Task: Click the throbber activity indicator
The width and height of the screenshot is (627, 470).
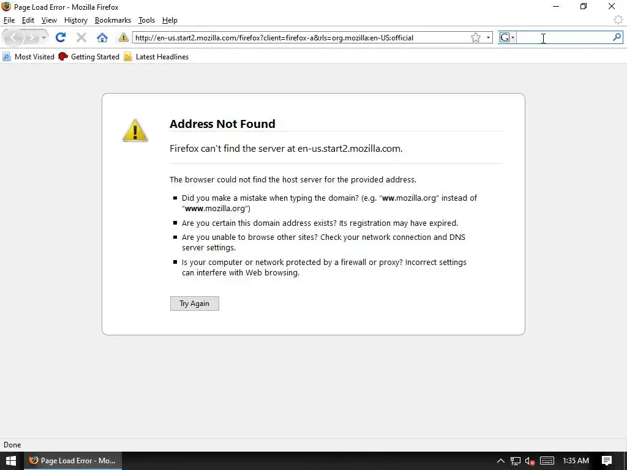Action: tap(618, 20)
